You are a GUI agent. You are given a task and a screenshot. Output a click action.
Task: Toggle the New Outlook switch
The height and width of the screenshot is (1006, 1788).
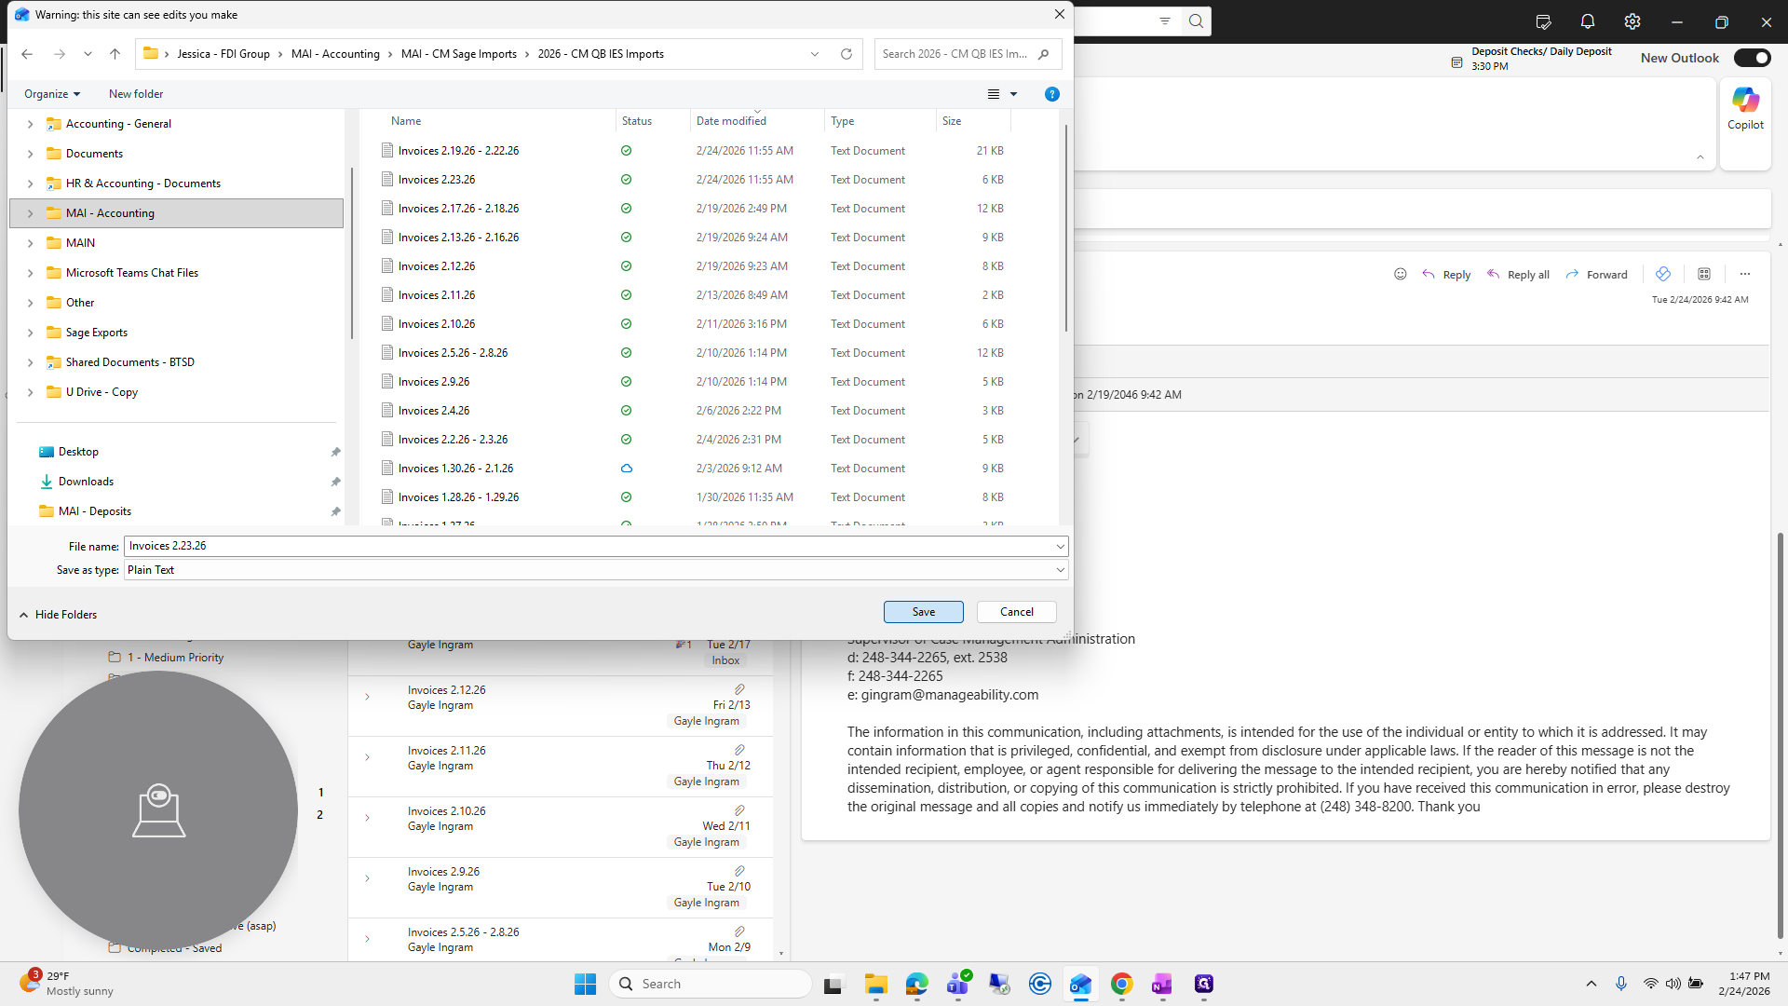[1752, 58]
